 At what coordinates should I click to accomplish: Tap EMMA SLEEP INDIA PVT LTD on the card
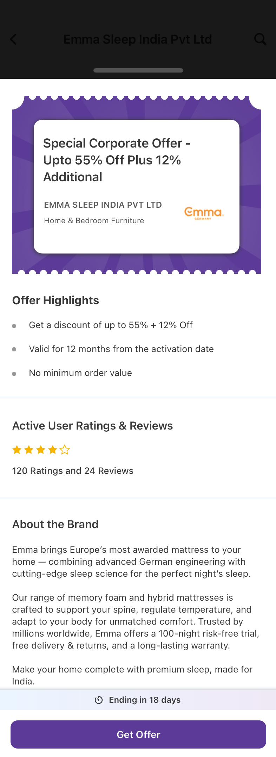point(103,205)
